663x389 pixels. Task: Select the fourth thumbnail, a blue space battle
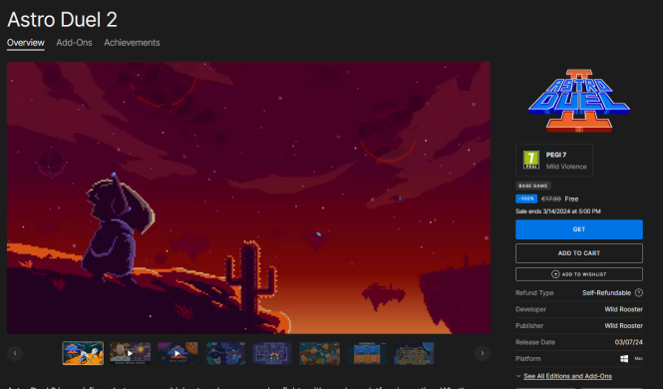(225, 353)
